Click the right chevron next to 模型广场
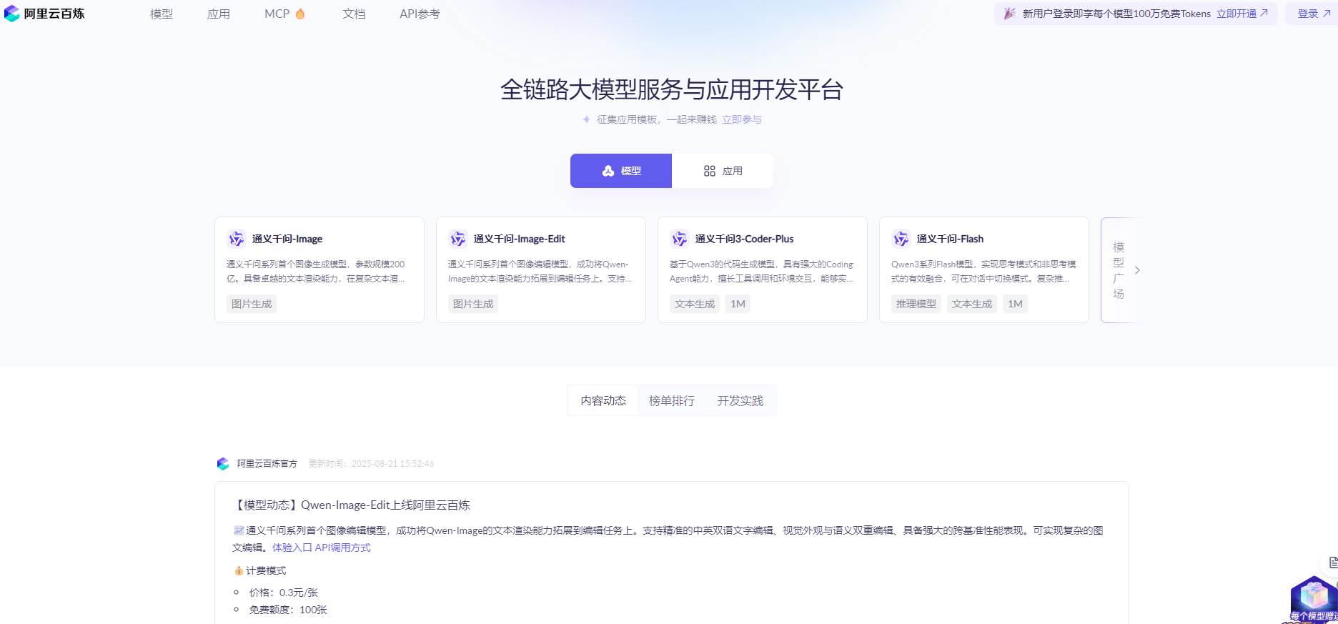 (1137, 270)
